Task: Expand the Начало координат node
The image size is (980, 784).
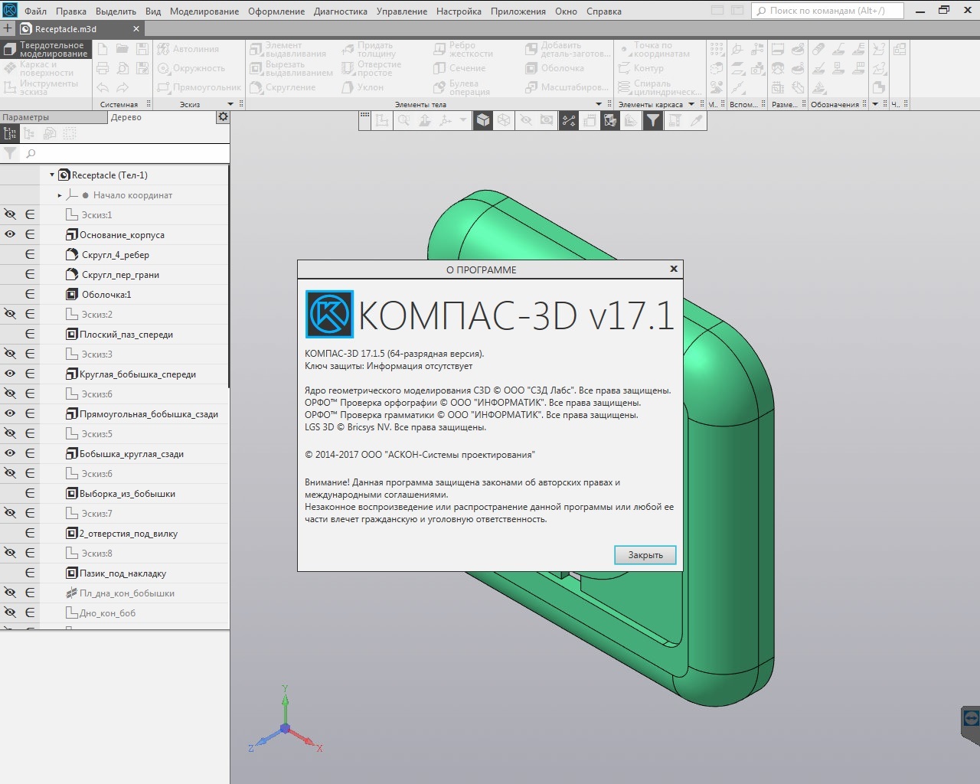Action: point(60,195)
